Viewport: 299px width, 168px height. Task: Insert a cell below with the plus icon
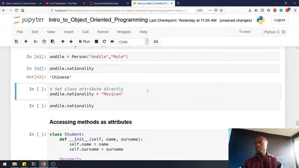coord(26,42)
